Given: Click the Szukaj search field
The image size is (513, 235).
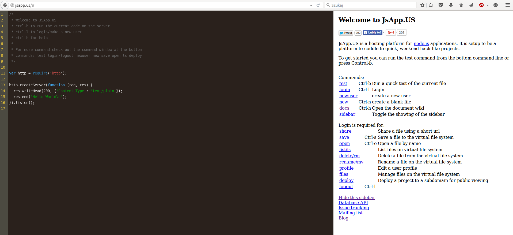Looking at the screenshot, I should tap(371, 5).
